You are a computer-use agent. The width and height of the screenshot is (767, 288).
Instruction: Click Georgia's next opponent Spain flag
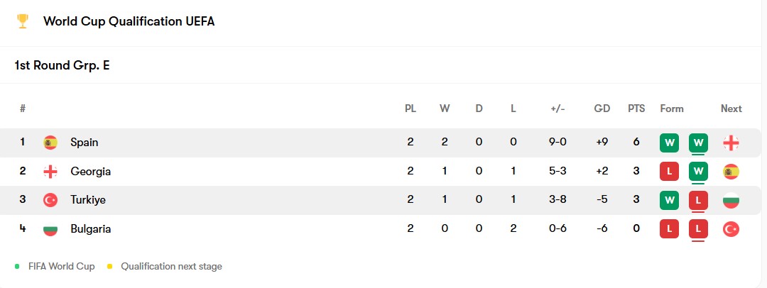pos(731,172)
